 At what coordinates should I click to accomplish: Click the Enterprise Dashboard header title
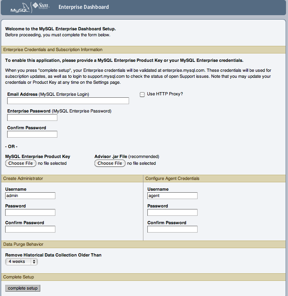(x=84, y=7)
